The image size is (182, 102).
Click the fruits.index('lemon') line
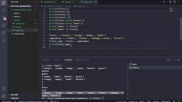click(x=66, y=23)
